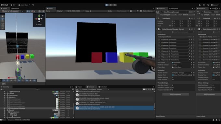Screen dimensions: 221x124
Task: Toggle Collapse in the Console toolbar
Action: [84, 89]
